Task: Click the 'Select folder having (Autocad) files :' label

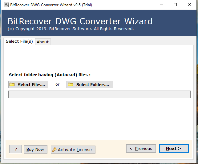Action: tap(50, 75)
